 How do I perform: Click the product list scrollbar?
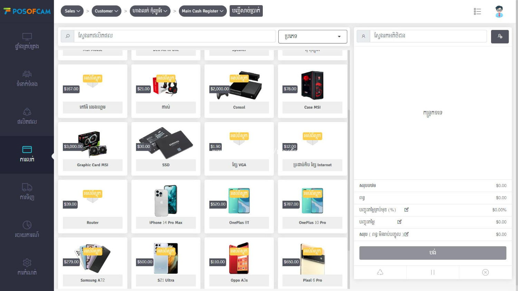click(x=349, y=179)
